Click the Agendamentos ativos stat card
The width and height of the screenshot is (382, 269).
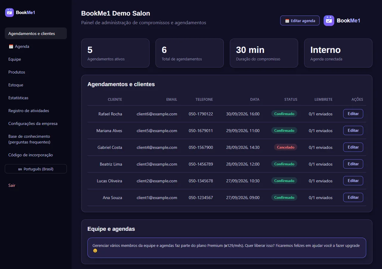[115, 53]
